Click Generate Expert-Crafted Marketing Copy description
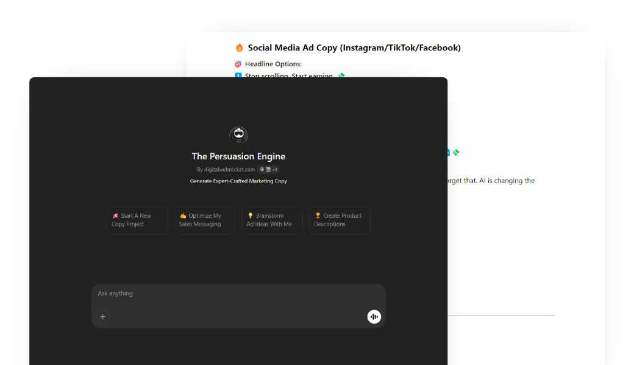The width and height of the screenshot is (634, 365). [238, 181]
